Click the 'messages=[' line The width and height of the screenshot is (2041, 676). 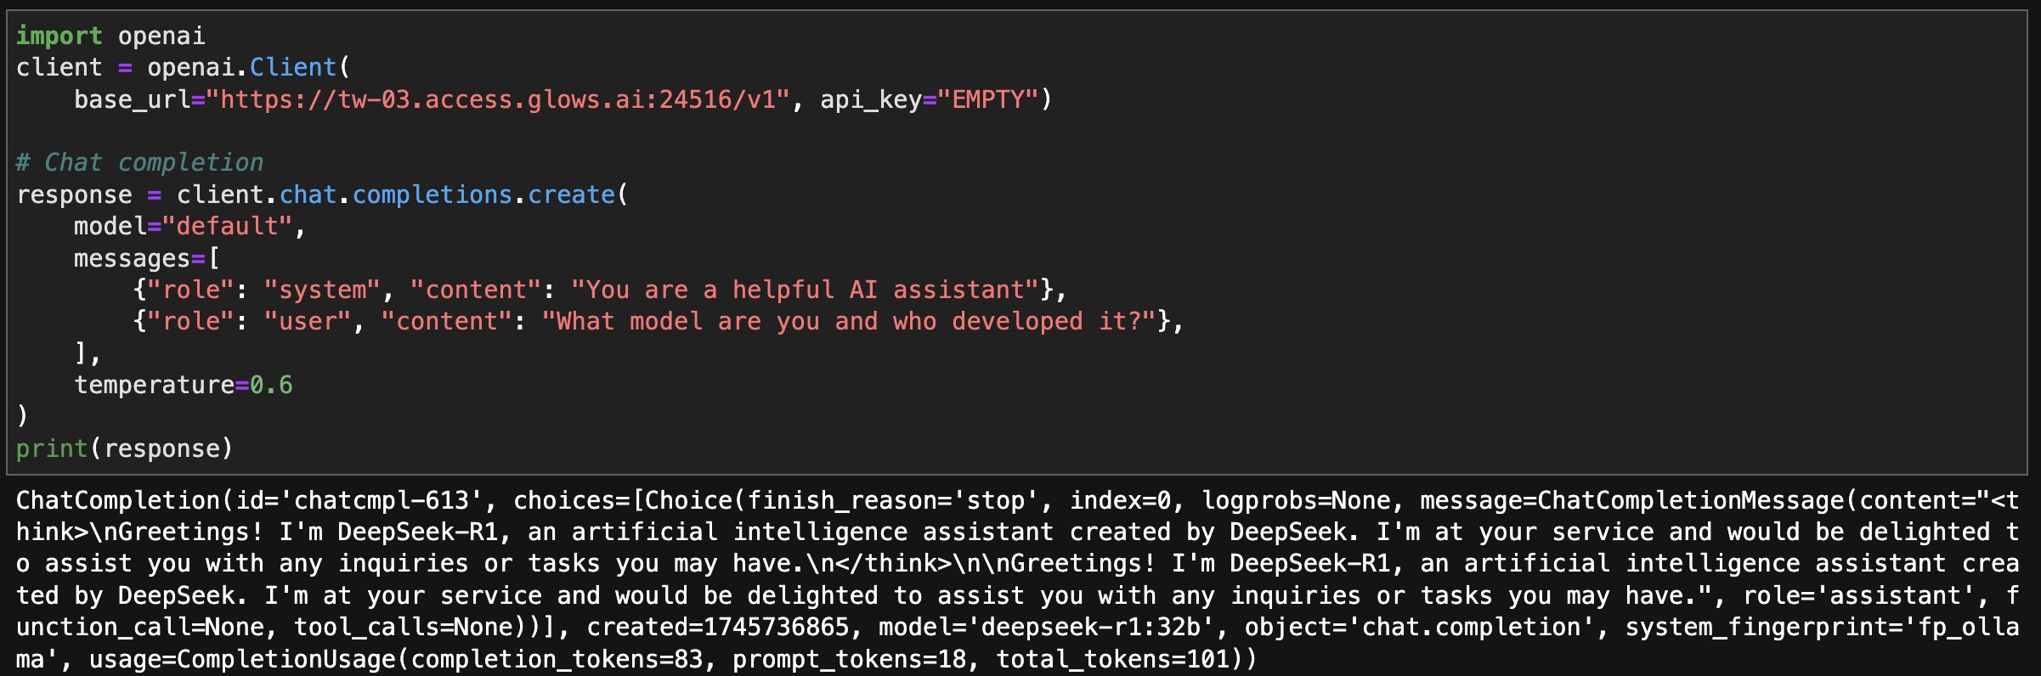click(x=146, y=258)
